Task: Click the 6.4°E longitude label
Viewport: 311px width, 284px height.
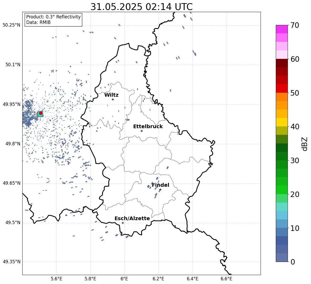Action: pos(192,279)
